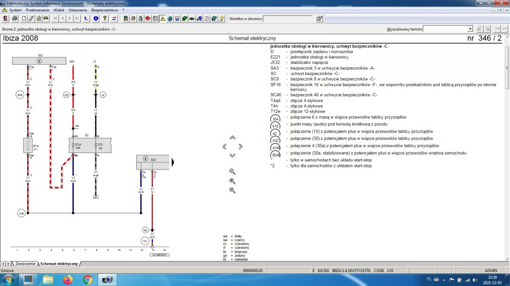Click the globe icon in toolbar
This screenshot has height=286, width=510.
(170, 18)
